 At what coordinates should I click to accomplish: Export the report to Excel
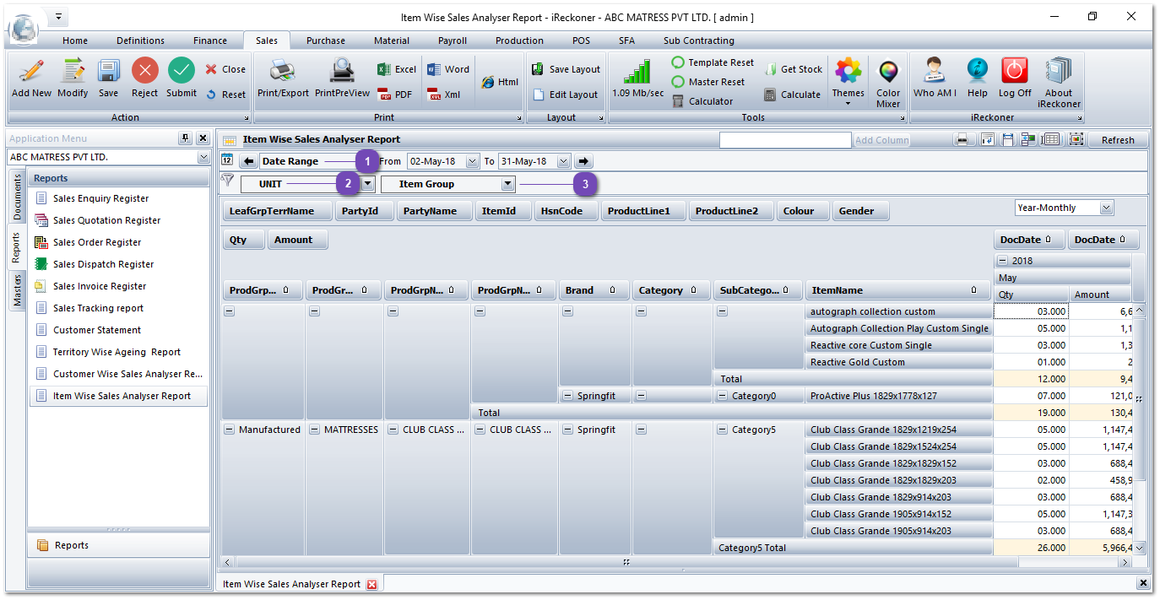point(395,68)
